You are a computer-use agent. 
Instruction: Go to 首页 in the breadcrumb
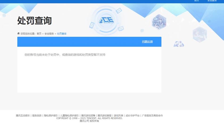tap(39, 34)
